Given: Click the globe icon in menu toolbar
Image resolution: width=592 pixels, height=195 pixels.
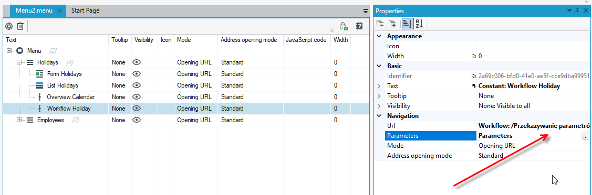Looking at the screenshot, I should click(9, 26).
